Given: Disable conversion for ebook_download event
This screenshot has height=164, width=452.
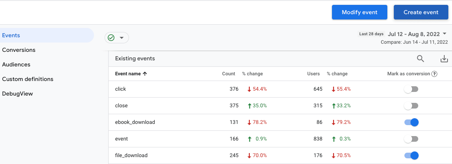Looking at the screenshot, I should click(x=411, y=122).
